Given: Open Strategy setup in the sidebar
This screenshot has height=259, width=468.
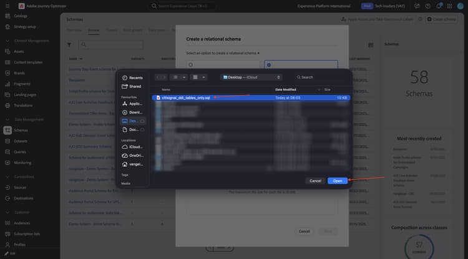Looking at the screenshot, I should (24, 27).
